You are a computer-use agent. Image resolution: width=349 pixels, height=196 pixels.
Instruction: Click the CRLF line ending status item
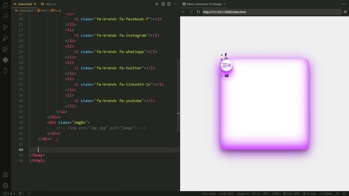[266, 194]
